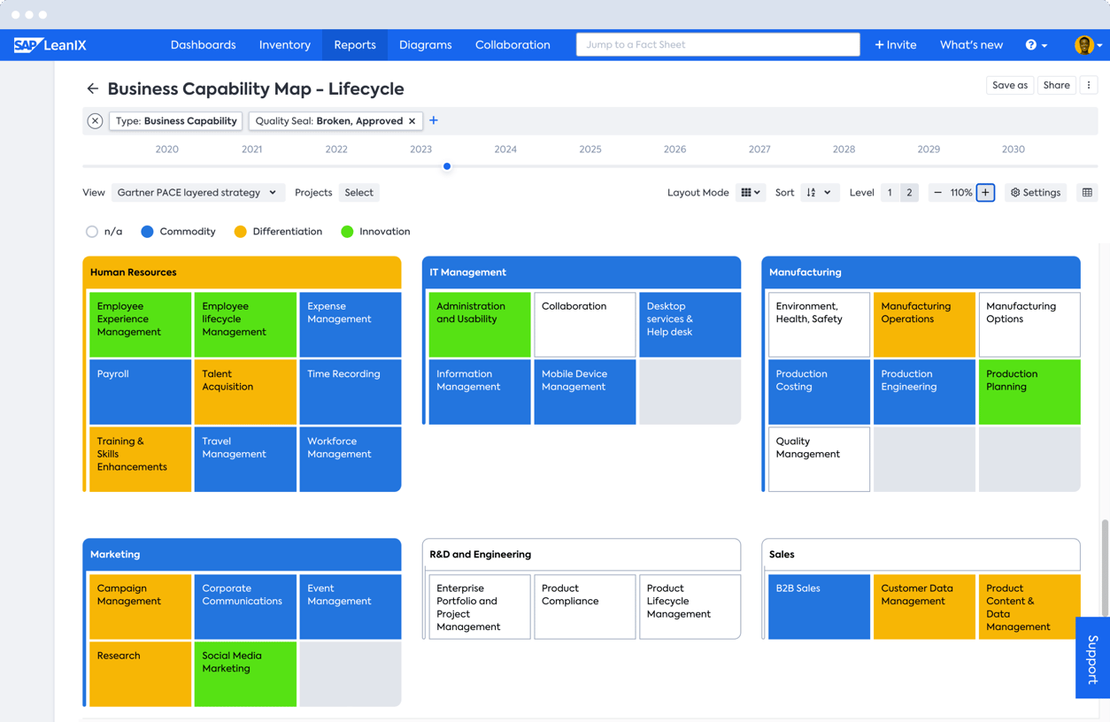This screenshot has width=1110, height=722.
Task: Open the Settings gear in the toolbar
Action: click(1034, 192)
